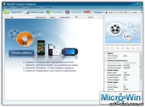Click the Open DVD toolbar icon

point(7,12)
